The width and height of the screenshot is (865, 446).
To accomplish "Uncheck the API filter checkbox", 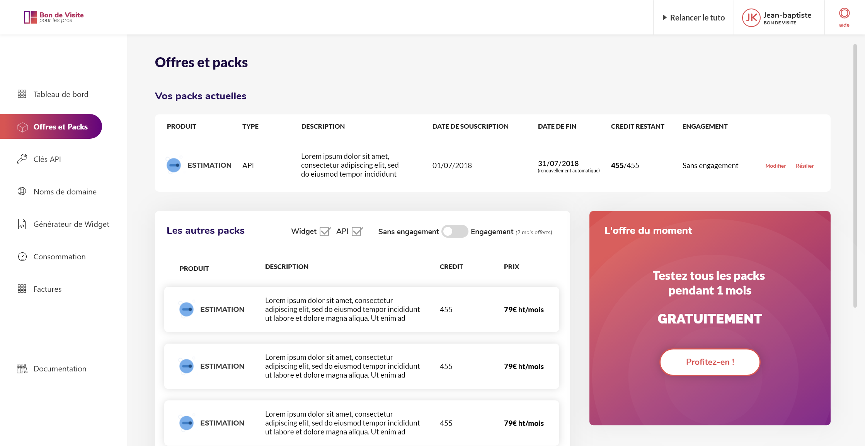I will (x=357, y=232).
